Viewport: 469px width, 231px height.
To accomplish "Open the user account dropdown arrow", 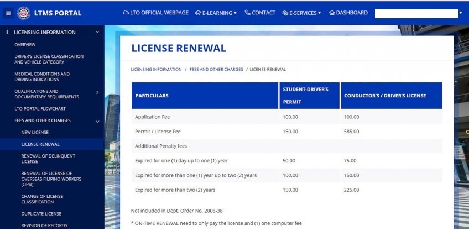I will 461,13.
